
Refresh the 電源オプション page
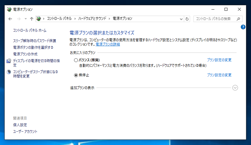click(x=187, y=19)
